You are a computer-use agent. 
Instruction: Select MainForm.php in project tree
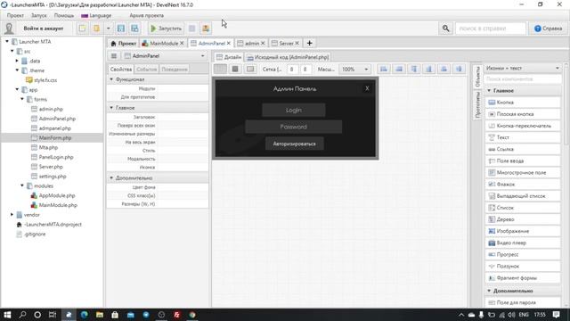point(55,138)
